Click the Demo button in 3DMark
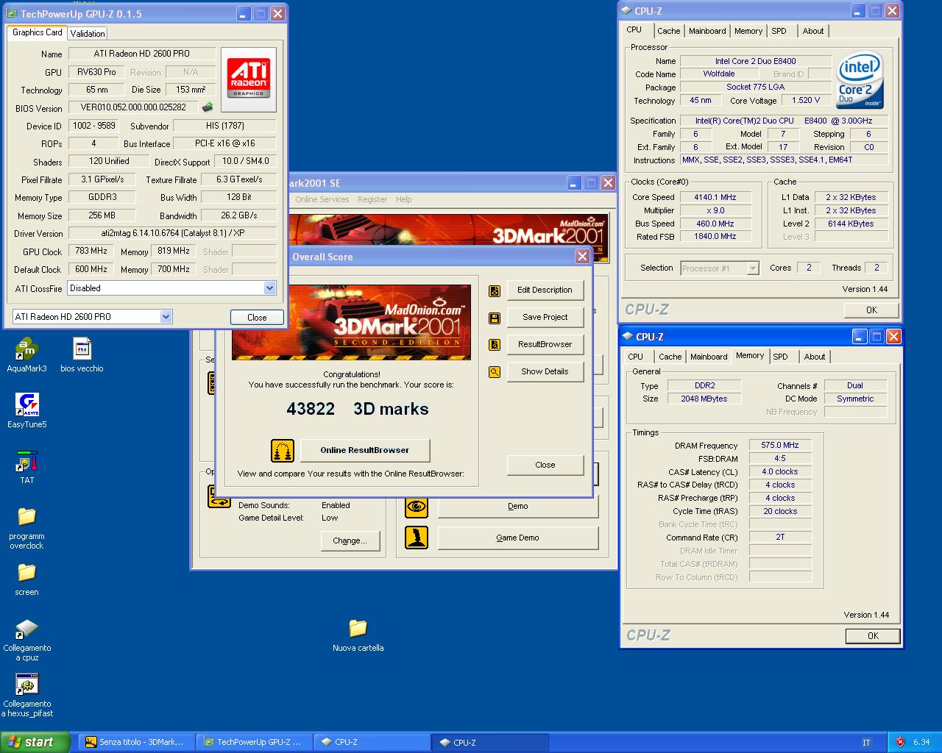 pos(518,506)
